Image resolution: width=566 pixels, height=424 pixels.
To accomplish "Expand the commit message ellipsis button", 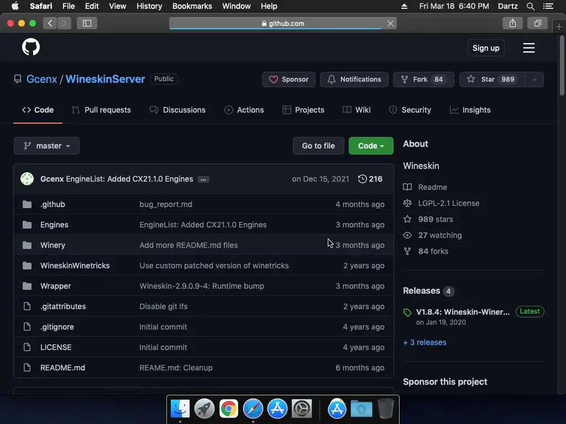I will pos(203,179).
